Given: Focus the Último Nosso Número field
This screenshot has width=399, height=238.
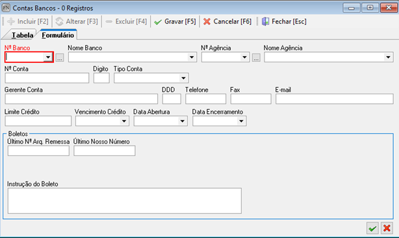Looking at the screenshot, I should (x=105, y=151).
